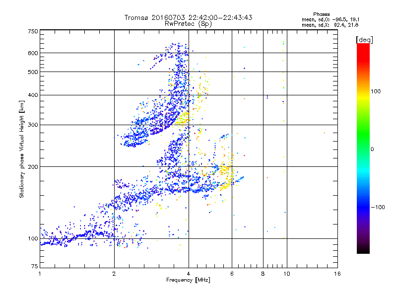The image size is (397, 298).
Task: Click the height axis tick '200'
Action: click(33, 167)
